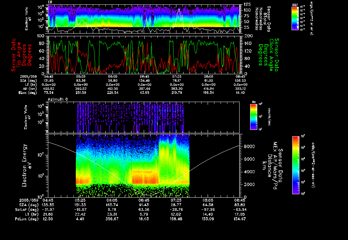Click the DEF rainbow color bar

(295, 18)
